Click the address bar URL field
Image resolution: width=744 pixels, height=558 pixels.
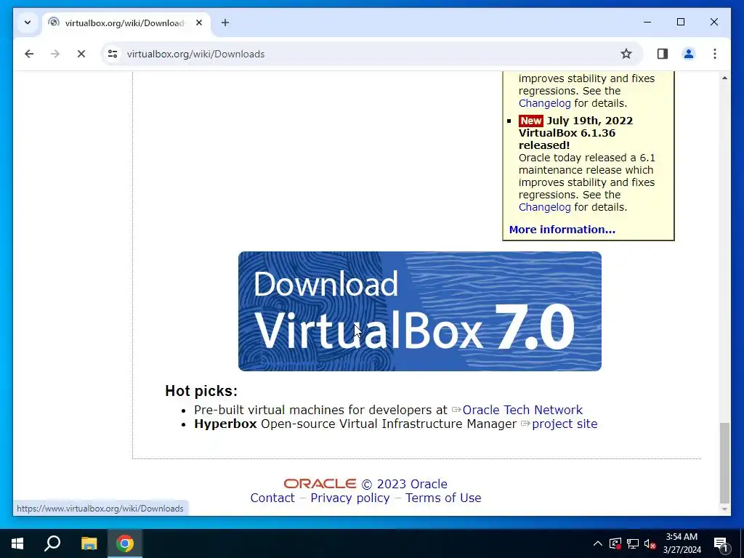point(370,54)
